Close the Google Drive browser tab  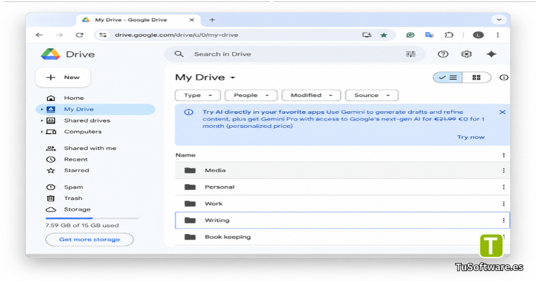coord(192,20)
